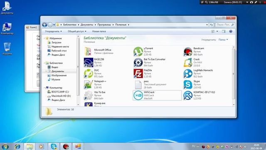Image resolution: width=266 pixels, height=150 pixels.
Task: Expand the address bar history dropdown
Action: pos(207,25)
